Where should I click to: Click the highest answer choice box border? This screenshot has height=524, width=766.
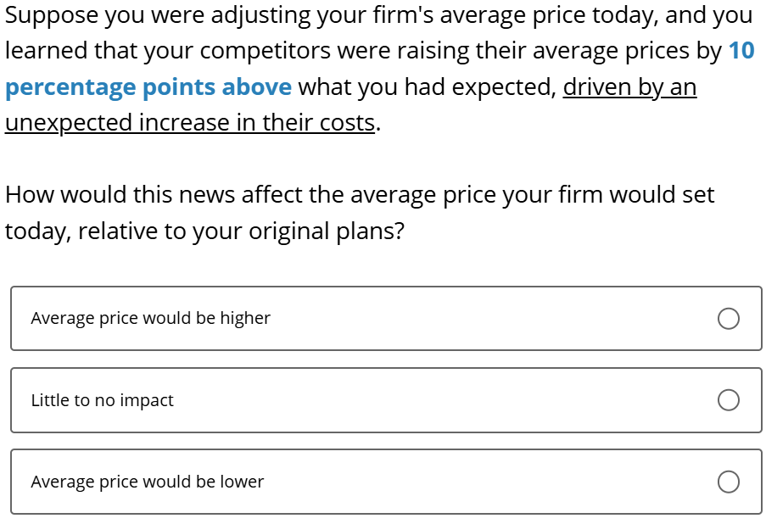click(x=382, y=288)
